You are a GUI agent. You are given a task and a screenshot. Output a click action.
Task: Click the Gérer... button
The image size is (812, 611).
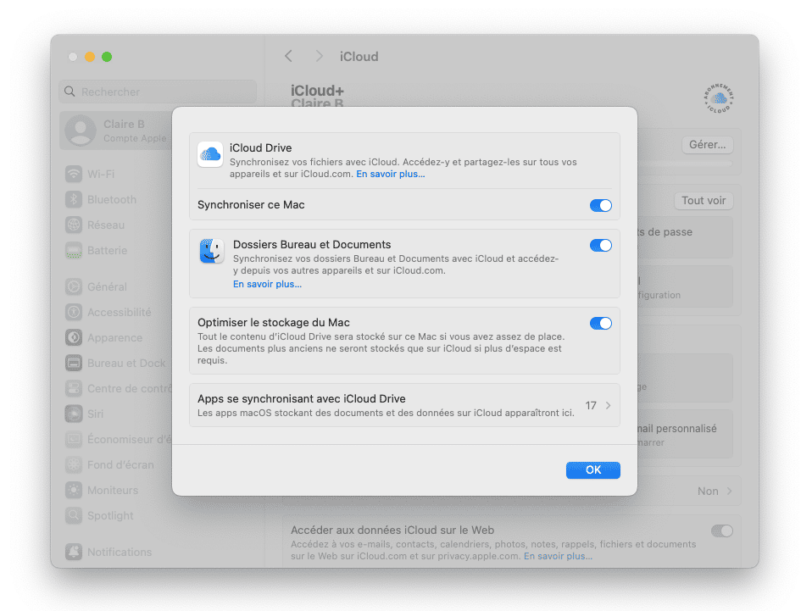[x=708, y=144]
